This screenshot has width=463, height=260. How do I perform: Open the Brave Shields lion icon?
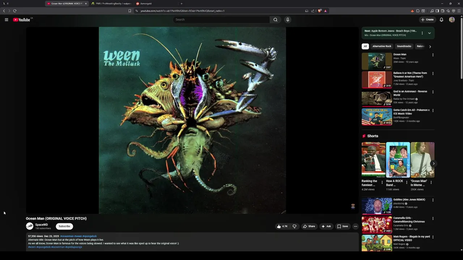[x=319, y=11]
